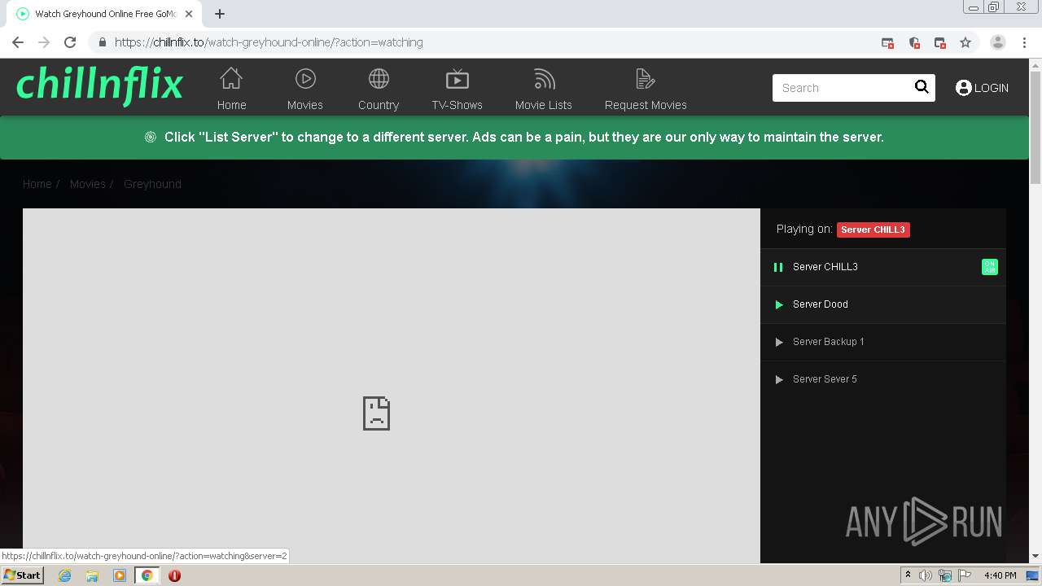Open the volume tray icon
Screen dimensions: 1042x586
pyautogui.click(x=926, y=575)
